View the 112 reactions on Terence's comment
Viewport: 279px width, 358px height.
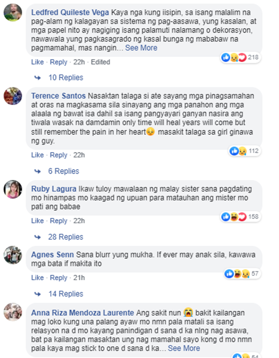[245, 151]
